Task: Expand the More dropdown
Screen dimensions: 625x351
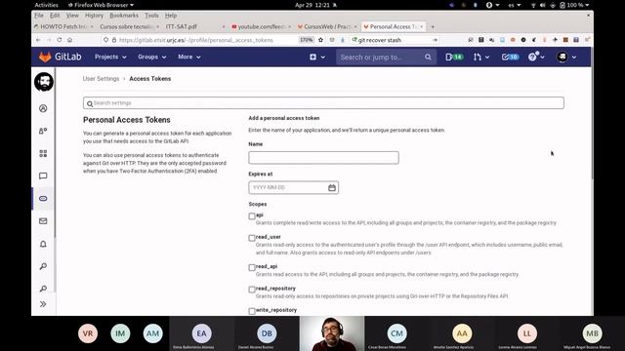Action: [x=188, y=57]
